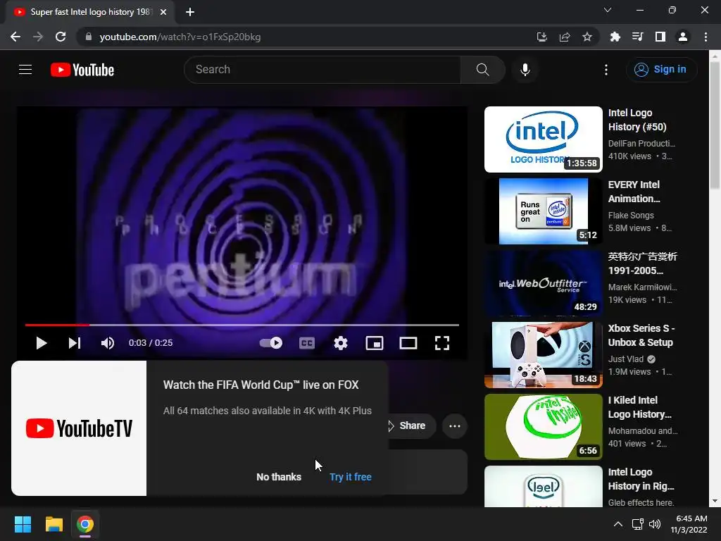Mute the video volume
Image resolution: width=721 pixels, height=541 pixels.
[108, 343]
